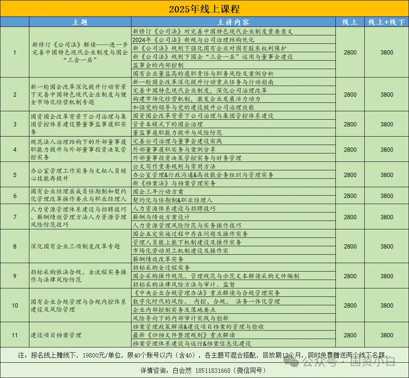Click topic '新一轮国企改革深化提升行动背景' cell
This screenshot has width=409, height=378.
[80, 94]
